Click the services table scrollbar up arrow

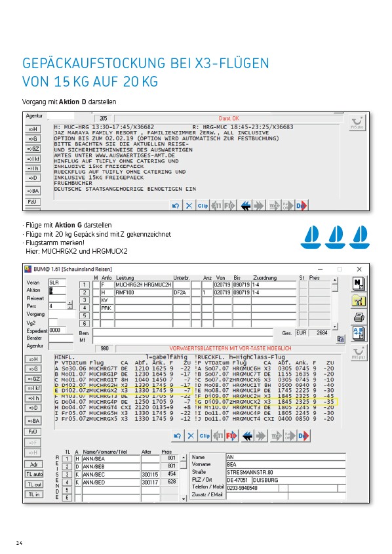point(335,280)
